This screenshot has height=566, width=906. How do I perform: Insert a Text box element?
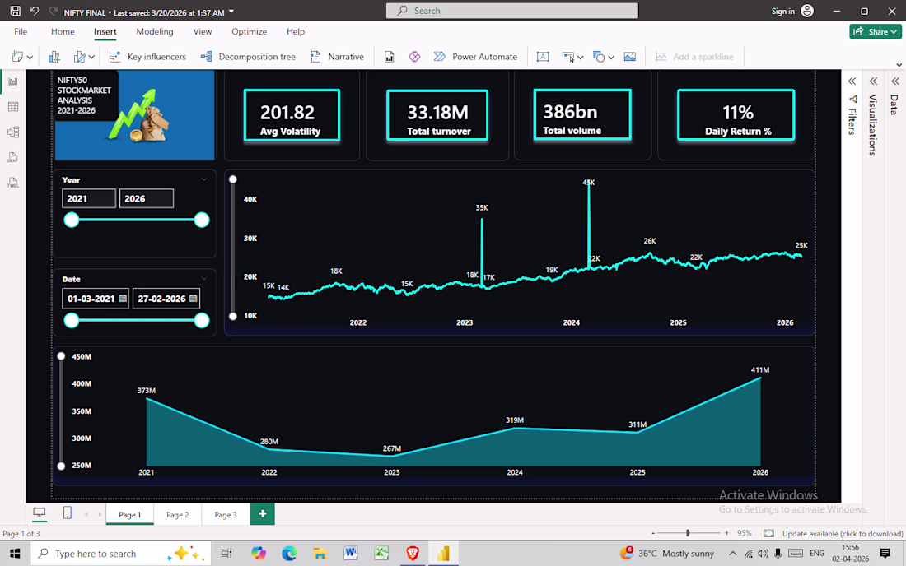[x=543, y=57]
